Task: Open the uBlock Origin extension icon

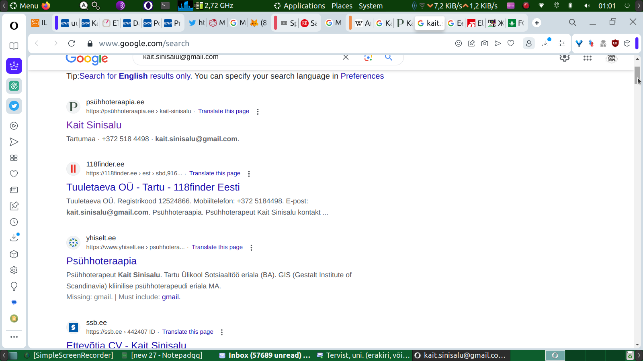Action: (x=615, y=43)
